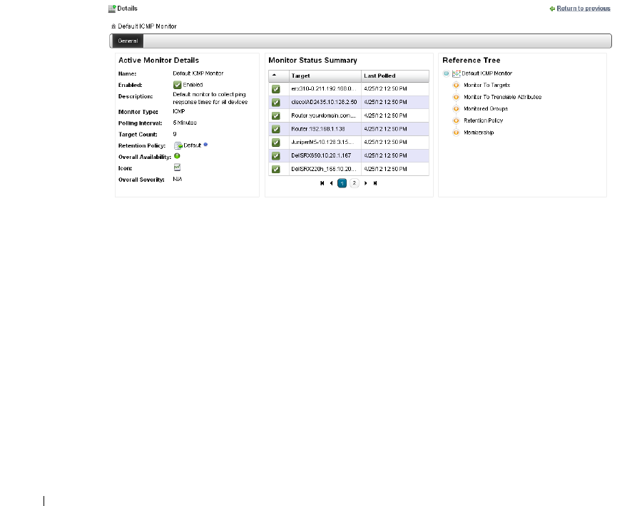
Task: Click the blue info dot beside Default
Action: point(205,145)
